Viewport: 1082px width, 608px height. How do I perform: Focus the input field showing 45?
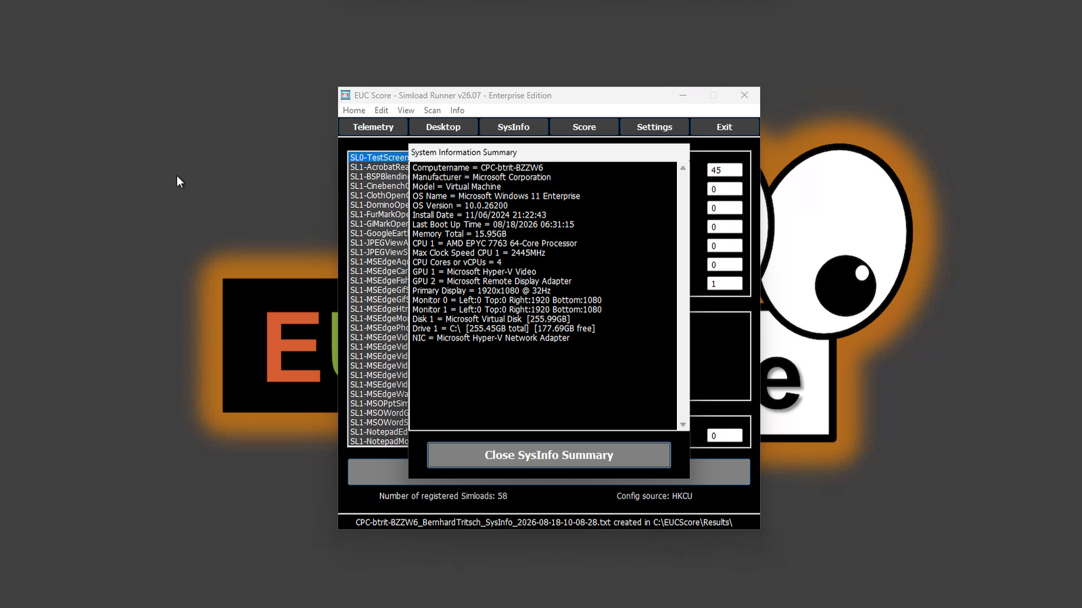click(725, 170)
